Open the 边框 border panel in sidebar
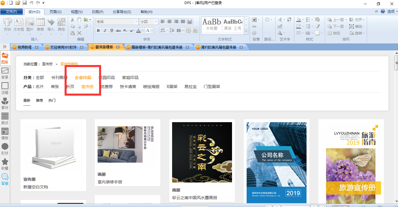This screenshot has height=207, width=398. (5, 88)
